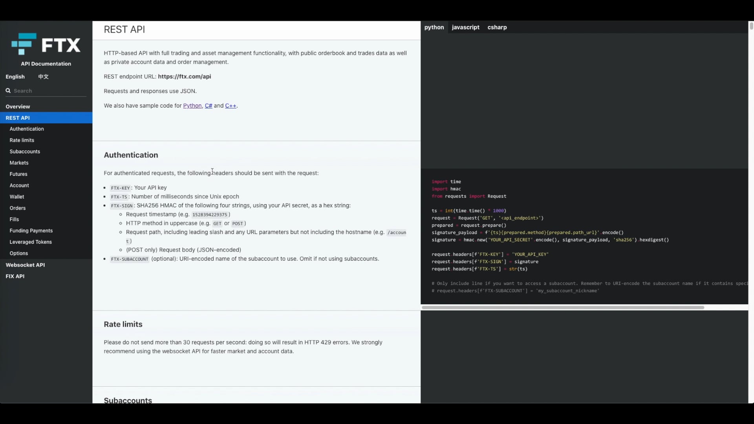Select English language option
The height and width of the screenshot is (424, 754).
(x=15, y=77)
